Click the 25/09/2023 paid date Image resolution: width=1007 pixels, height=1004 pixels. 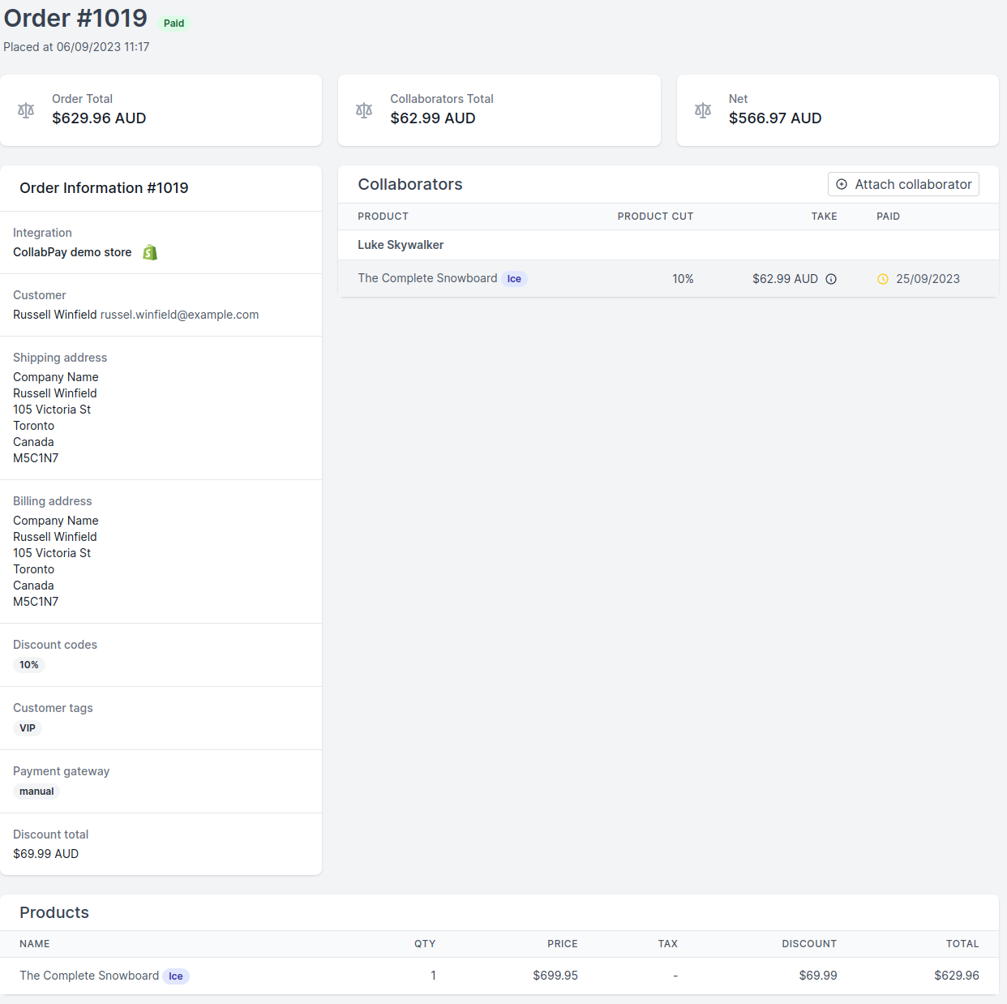[928, 279]
